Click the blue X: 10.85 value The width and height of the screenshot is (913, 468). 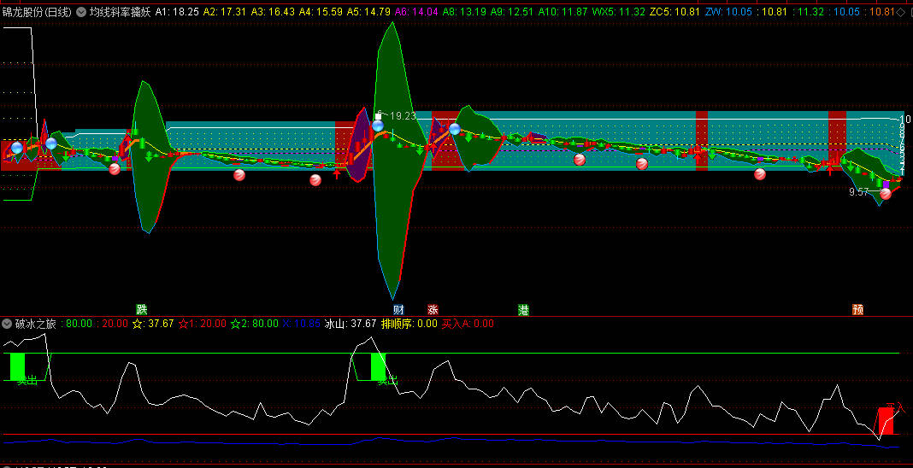tap(302, 324)
